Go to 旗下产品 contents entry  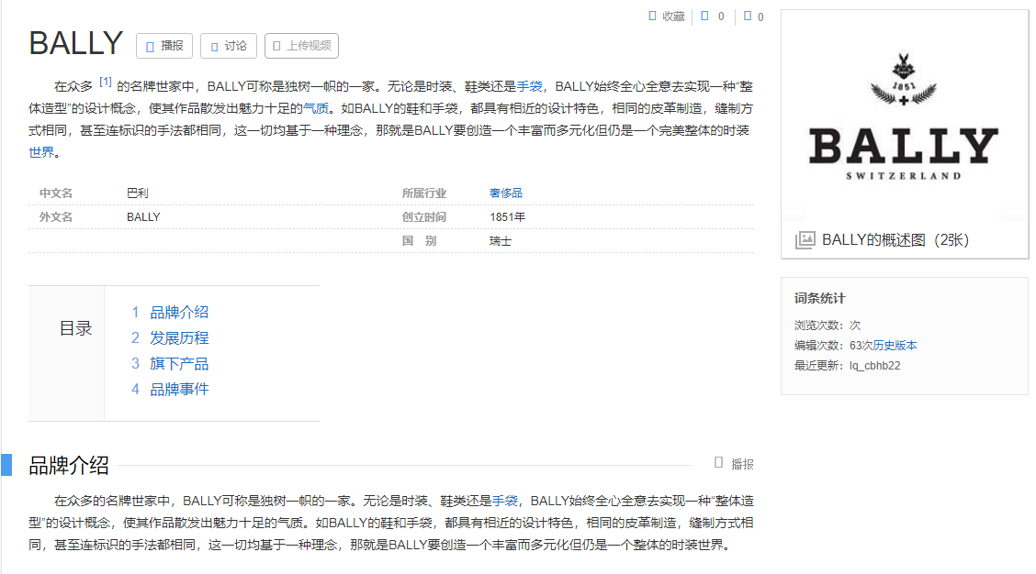click(179, 364)
